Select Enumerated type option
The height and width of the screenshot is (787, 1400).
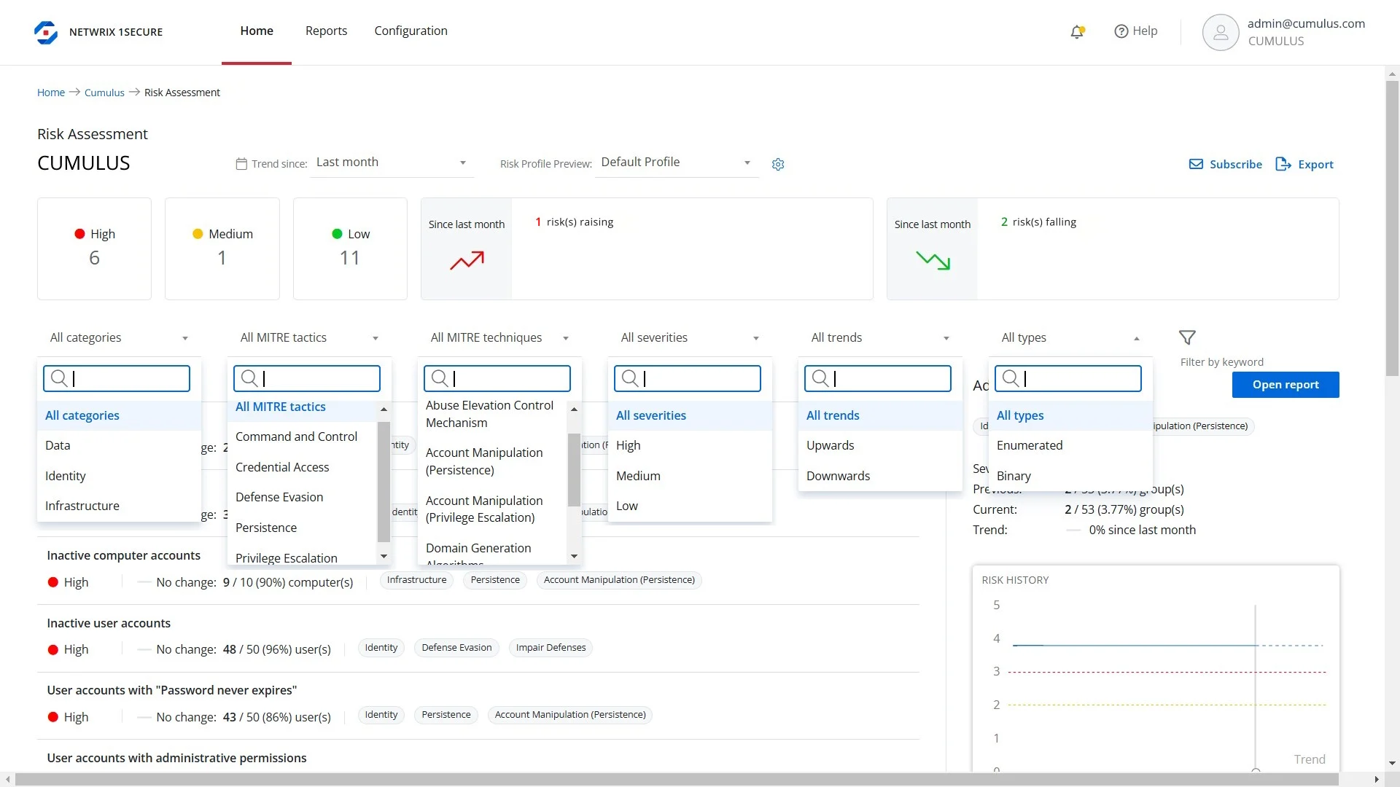(x=1070, y=445)
